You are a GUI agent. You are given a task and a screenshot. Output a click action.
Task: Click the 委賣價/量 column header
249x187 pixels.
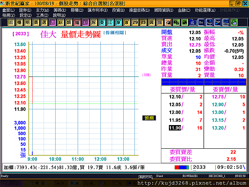(x=225, y=89)
